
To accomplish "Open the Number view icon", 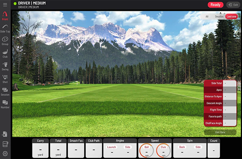I will click(x=5, y=104).
